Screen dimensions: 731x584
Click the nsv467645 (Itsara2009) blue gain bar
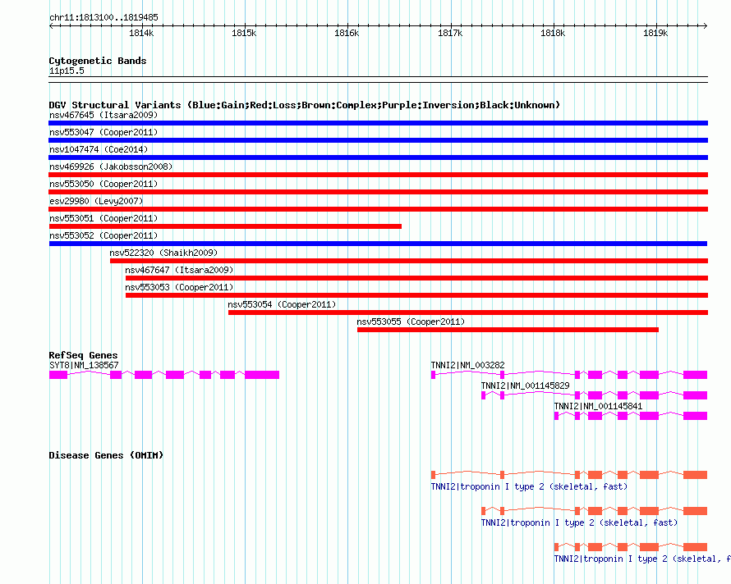(378, 123)
